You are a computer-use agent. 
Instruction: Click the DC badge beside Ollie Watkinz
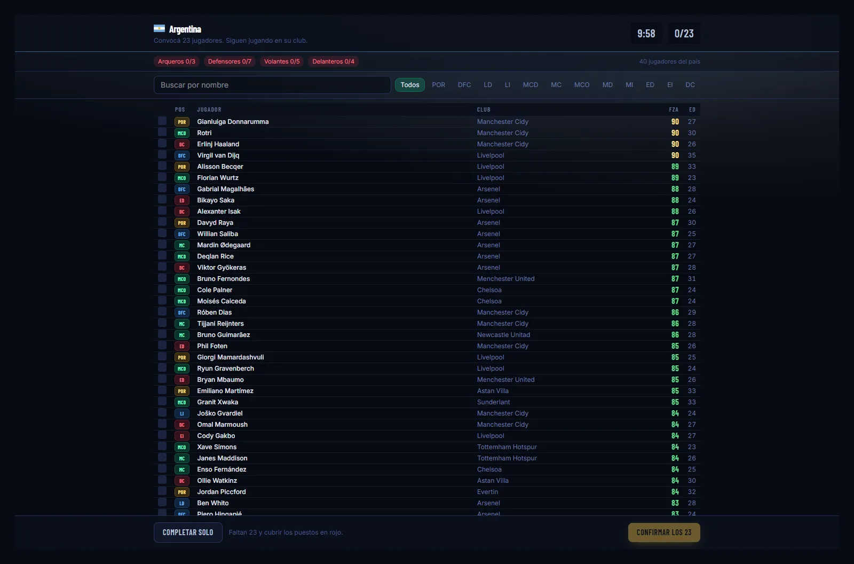(x=182, y=481)
